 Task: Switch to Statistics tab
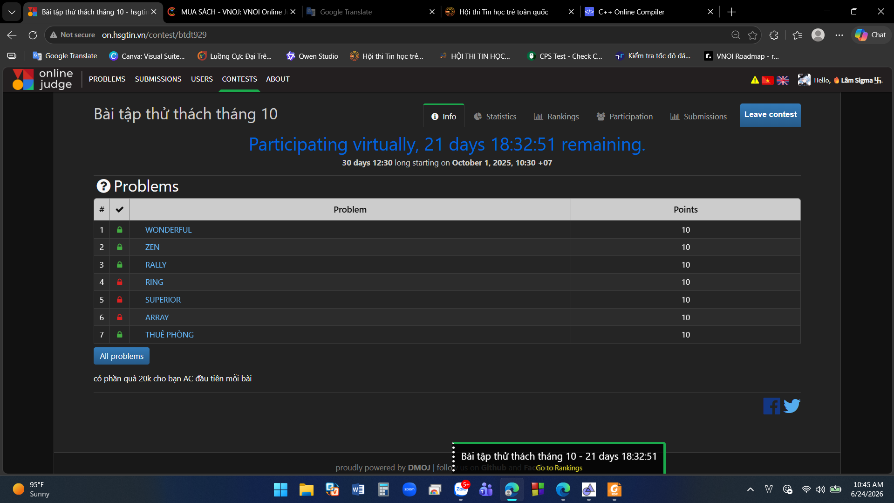tap(495, 117)
